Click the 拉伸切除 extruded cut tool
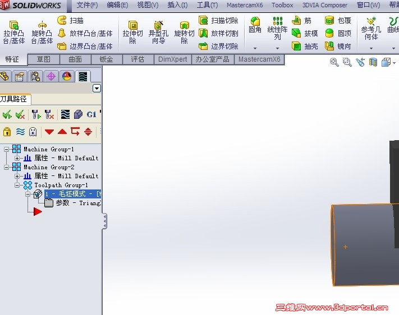399x315 pixels. (132, 33)
